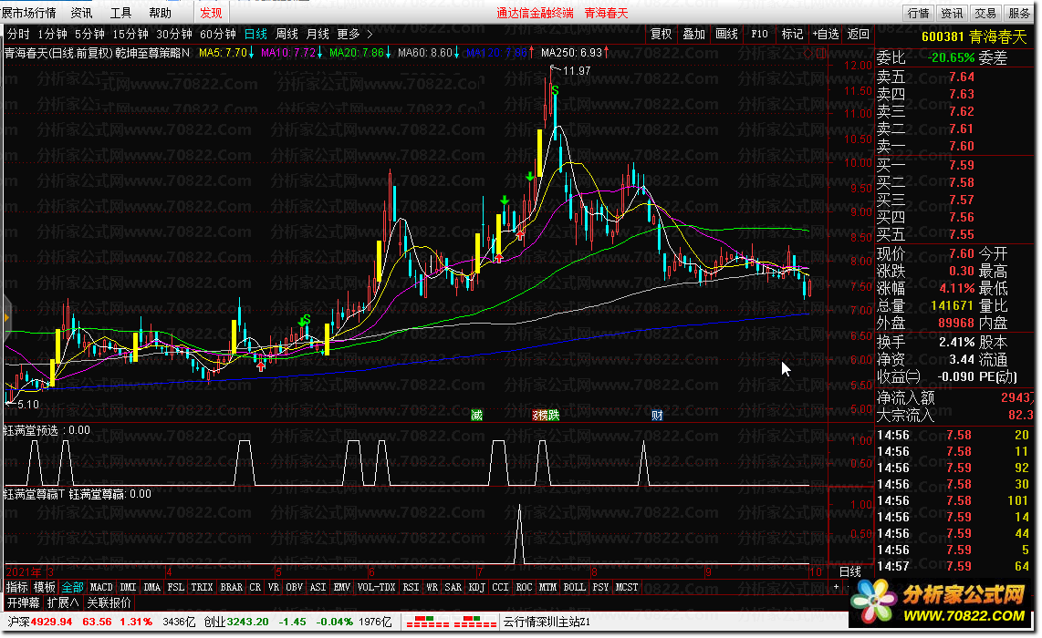The image size is (1042, 638).
Task: Click the breadth bars icon beside 1976亿
Action: tap(429, 623)
